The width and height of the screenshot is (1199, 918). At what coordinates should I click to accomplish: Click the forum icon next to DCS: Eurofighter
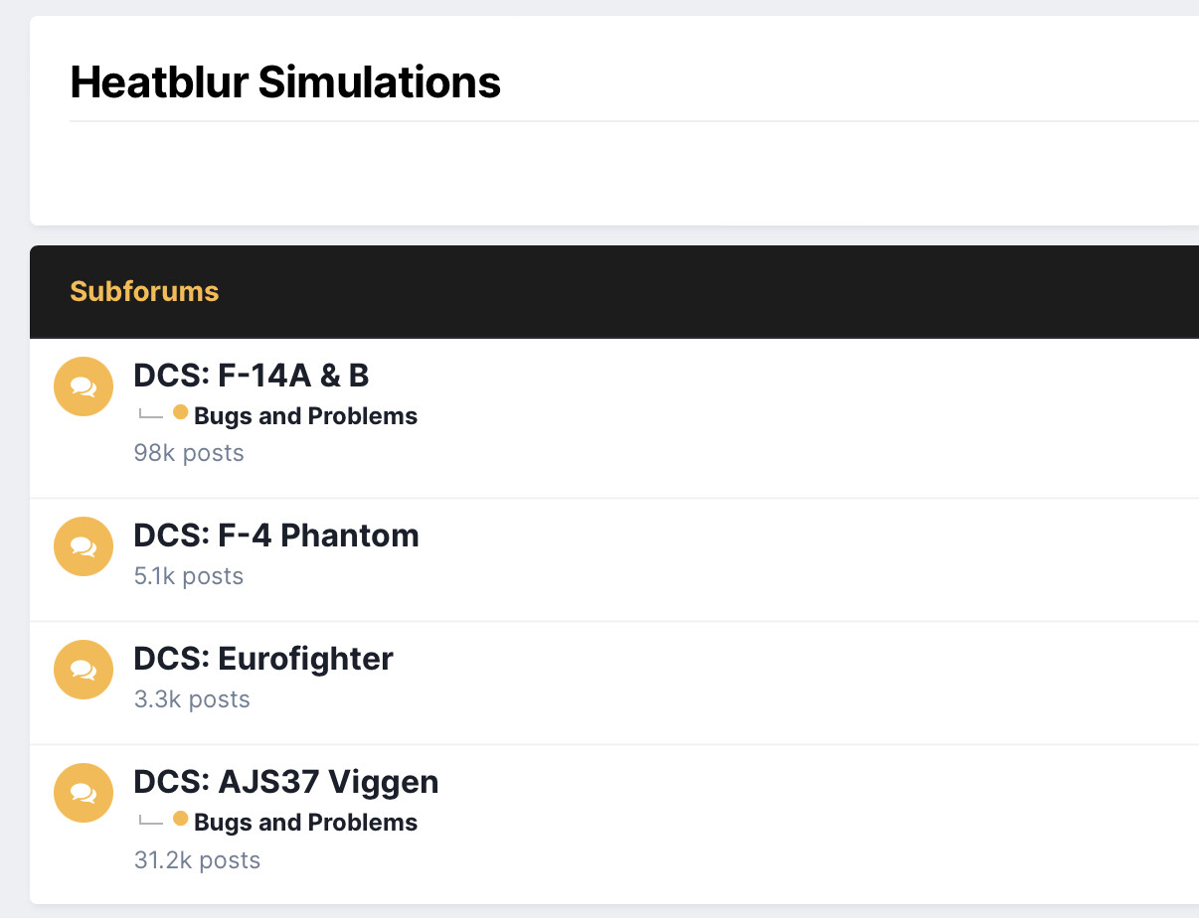tap(84, 670)
